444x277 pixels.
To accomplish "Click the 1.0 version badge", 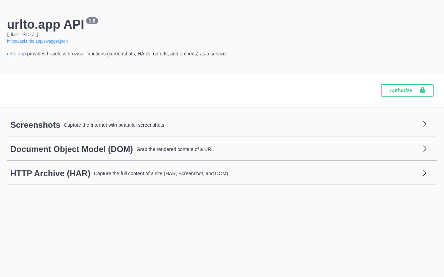I will click(92, 21).
